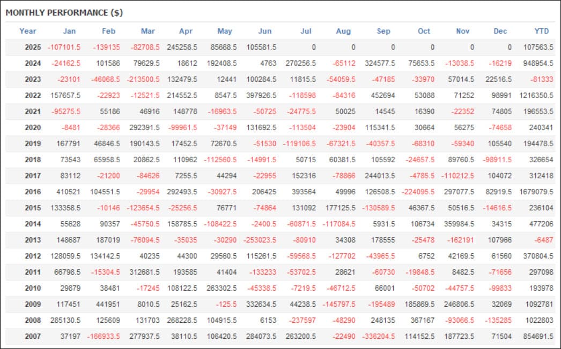Select the 312681.5 cell for Mar 2011
Screen dimensions: 561x349
(x=145, y=272)
